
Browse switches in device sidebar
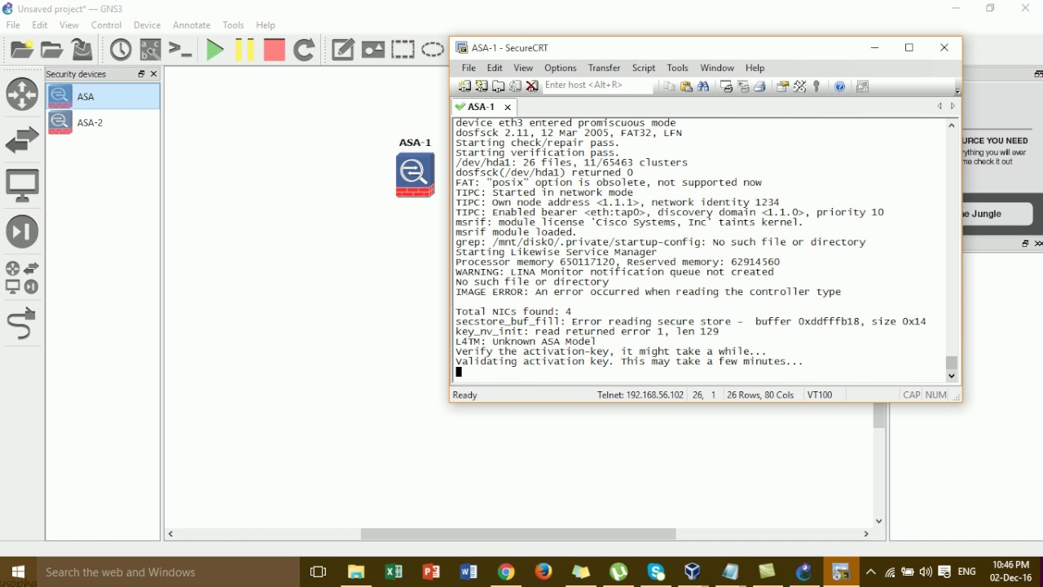[22, 140]
